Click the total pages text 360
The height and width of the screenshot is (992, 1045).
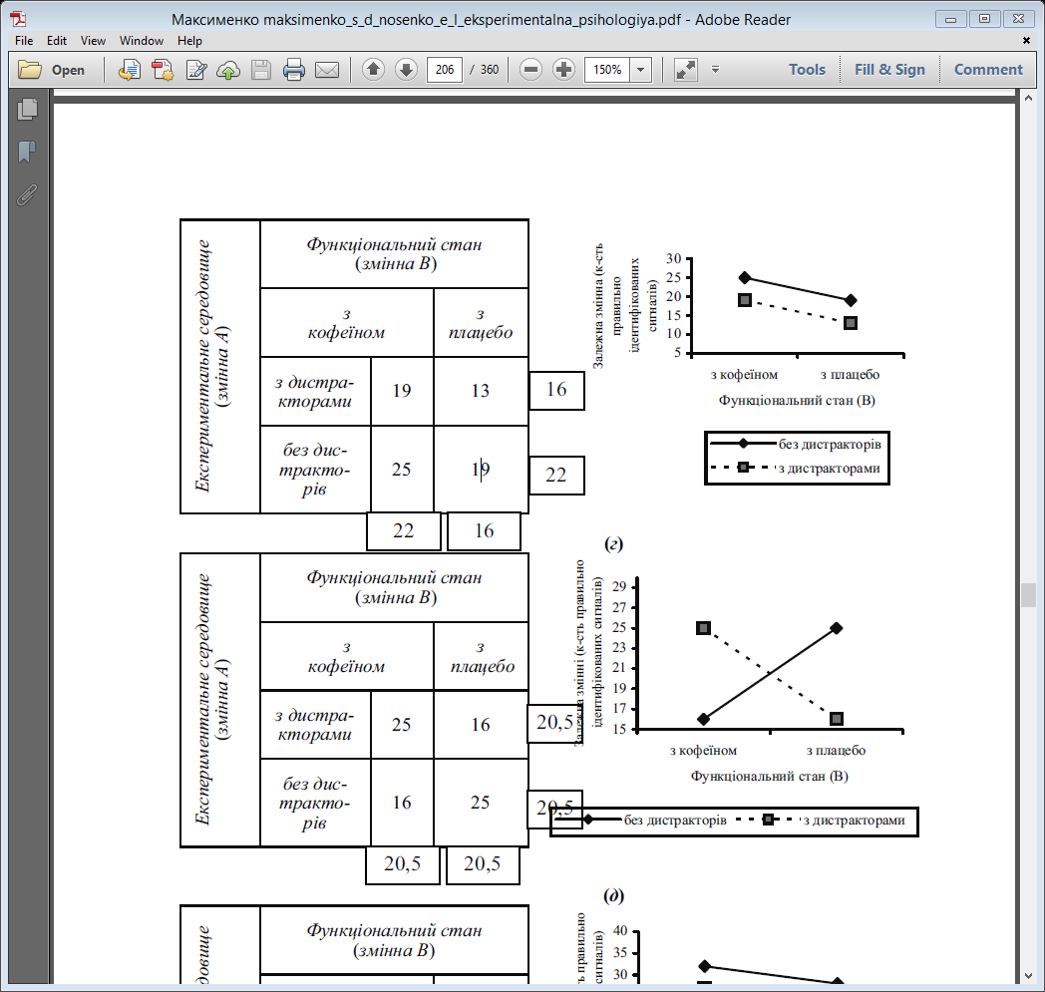click(x=490, y=69)
